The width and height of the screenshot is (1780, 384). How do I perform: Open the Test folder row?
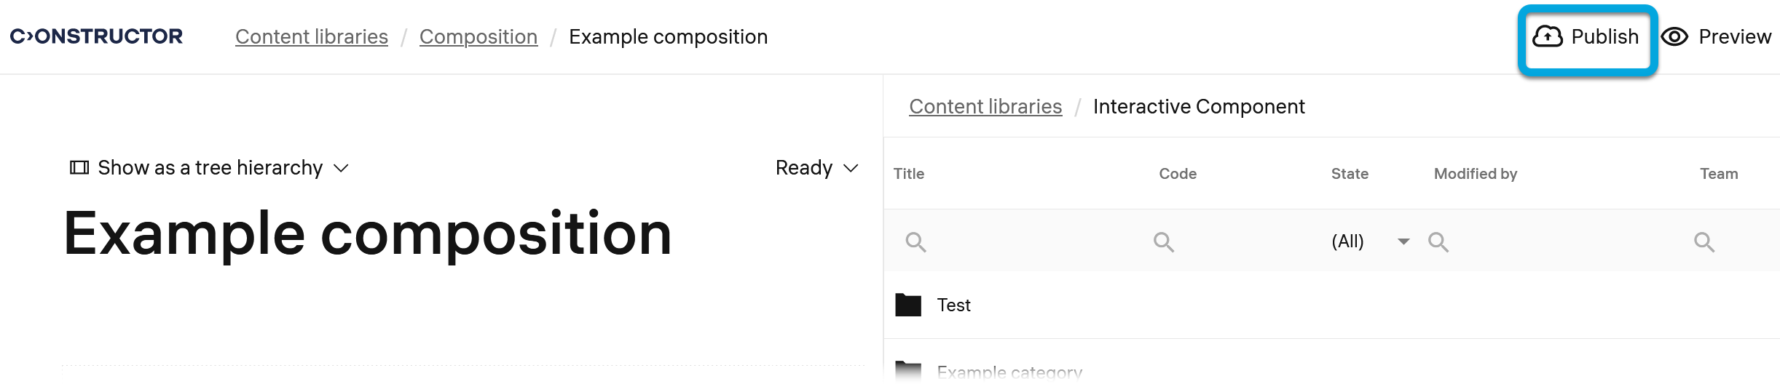tap(953, 305)
